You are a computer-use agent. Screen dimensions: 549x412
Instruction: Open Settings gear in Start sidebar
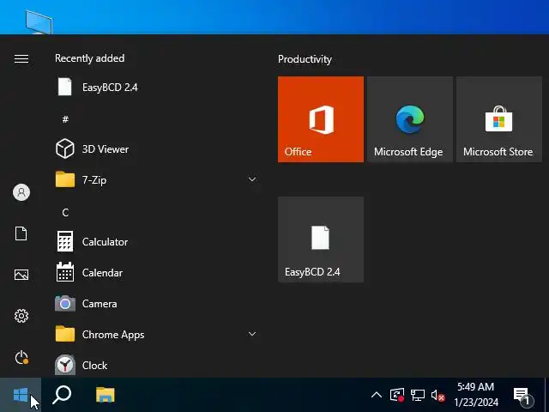pyautogui.click(x=21, y=316)
